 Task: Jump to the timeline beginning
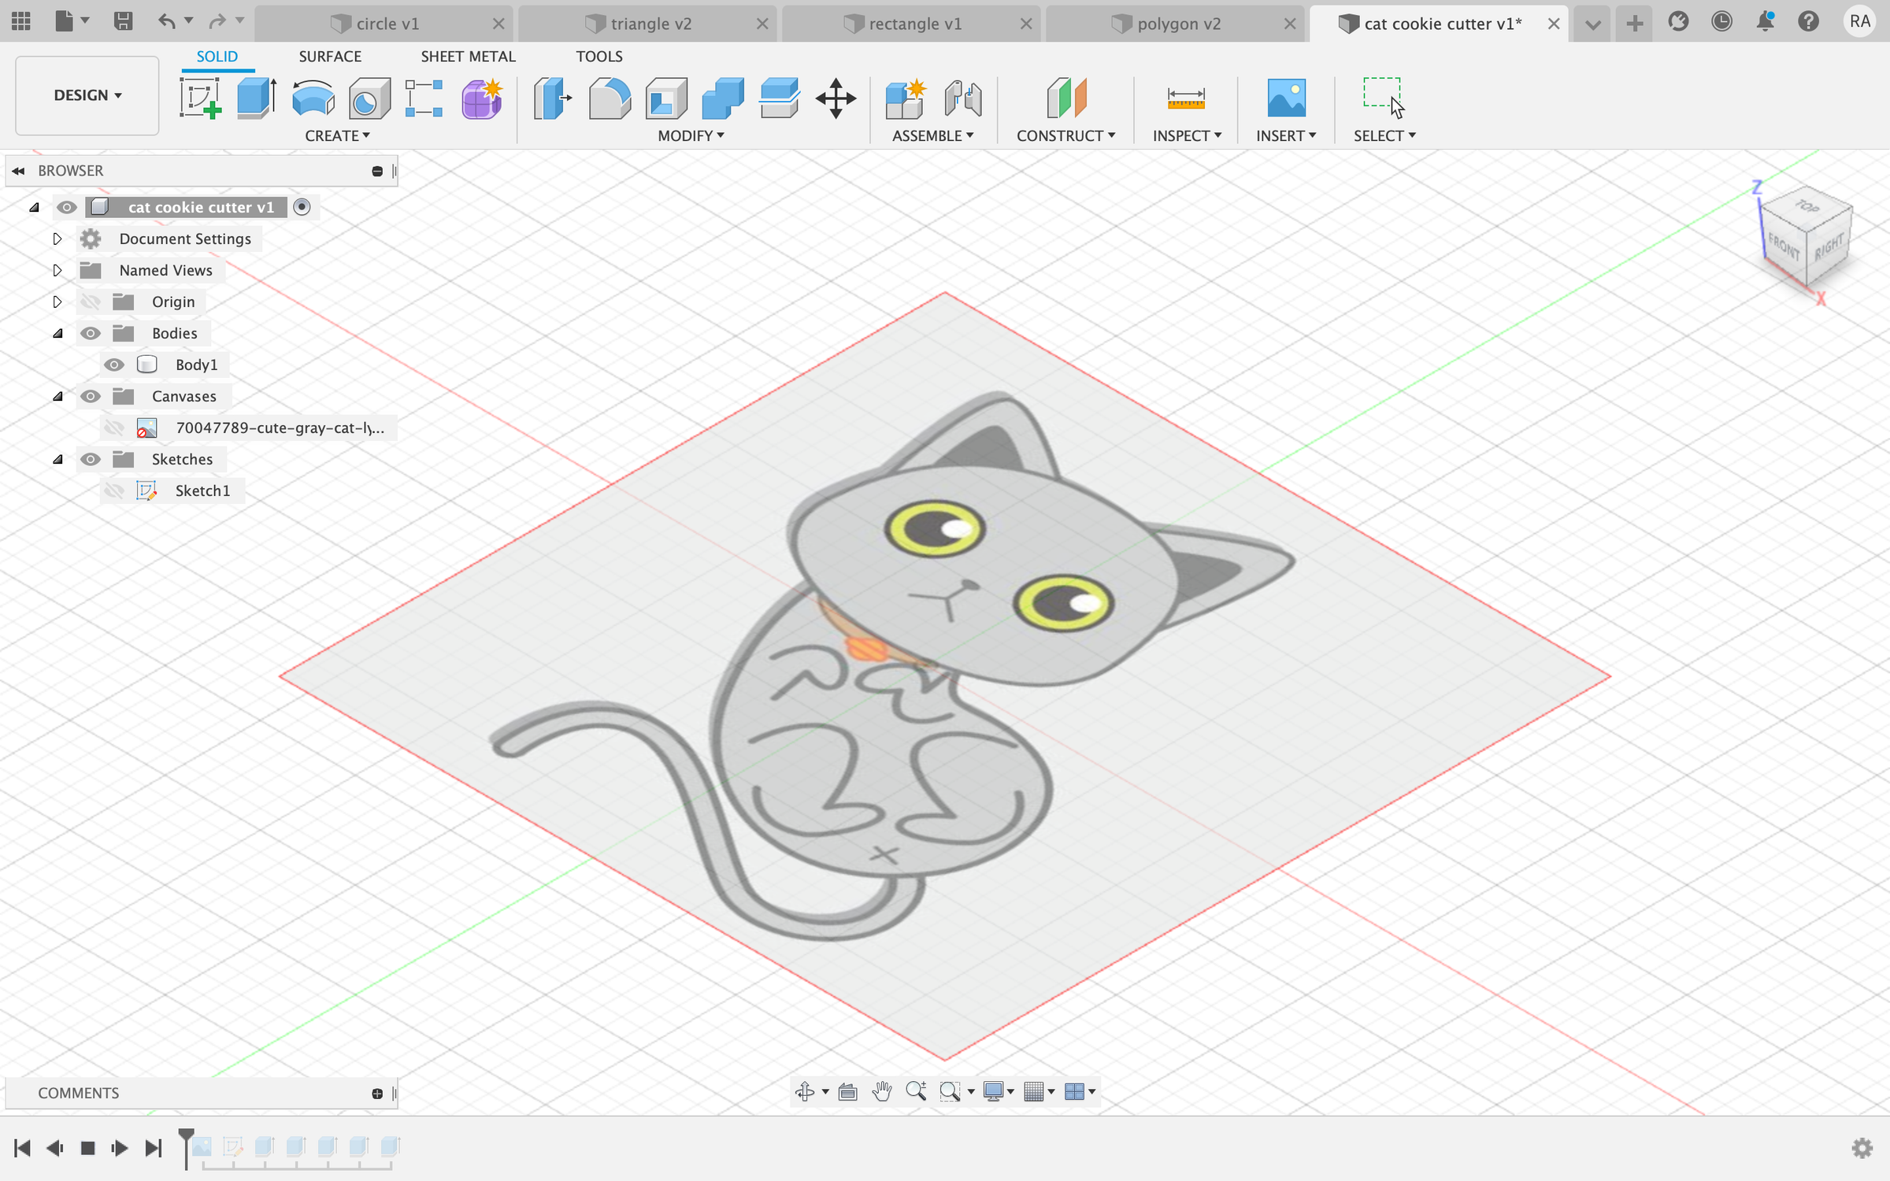click(22, 1148)
